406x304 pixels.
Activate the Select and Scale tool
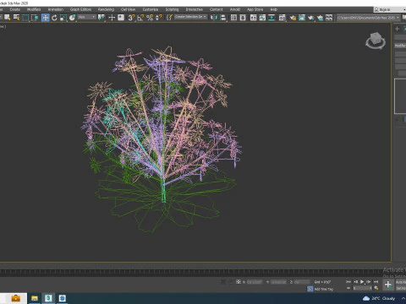pos(63,18)
